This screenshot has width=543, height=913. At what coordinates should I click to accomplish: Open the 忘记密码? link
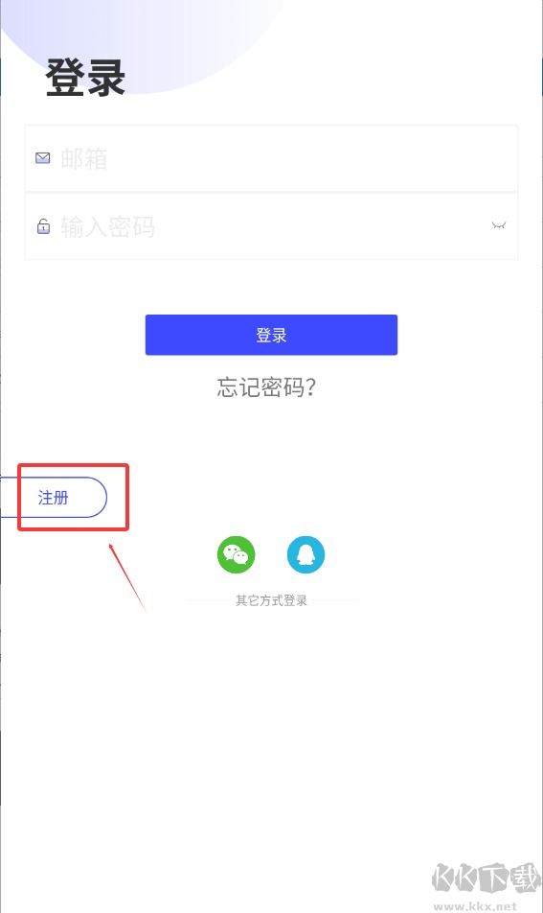tap(266, 386)
